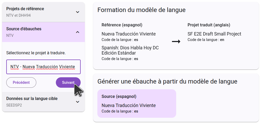Click SF E2E Draft Small Project name
This screenshot has height=124, width=261.
[214, 34]
